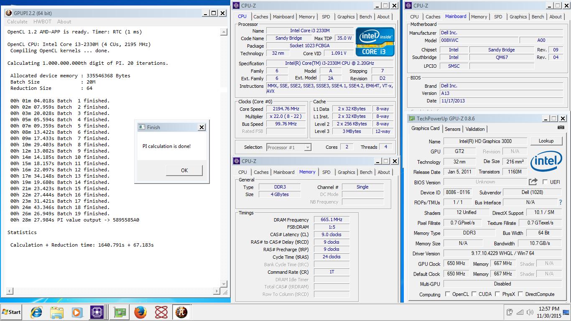
Task: Click the Lookup button in GPU-Z
Action: (546, 141)
